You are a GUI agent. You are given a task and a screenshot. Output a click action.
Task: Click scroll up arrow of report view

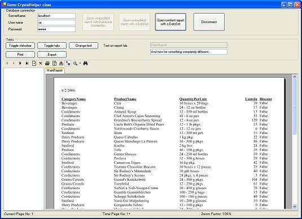pyautogui.click(x=295, y=77)
